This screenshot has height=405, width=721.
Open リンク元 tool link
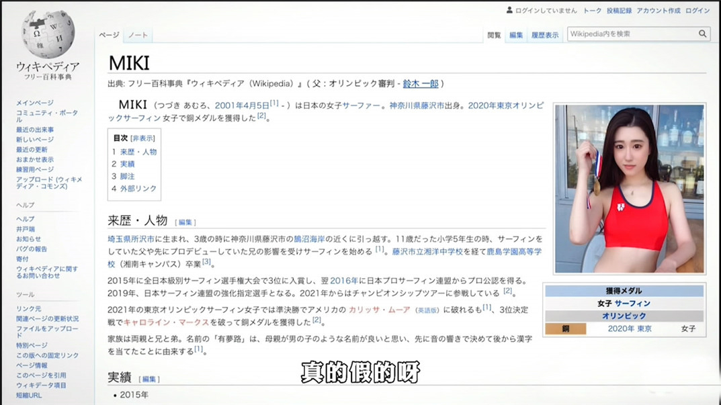pos(28,308)
